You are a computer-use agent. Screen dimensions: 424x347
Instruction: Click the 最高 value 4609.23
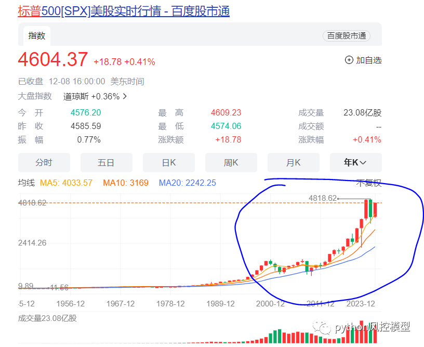(226, 112)
